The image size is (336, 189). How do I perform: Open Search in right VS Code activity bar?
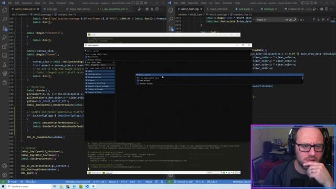171,19
